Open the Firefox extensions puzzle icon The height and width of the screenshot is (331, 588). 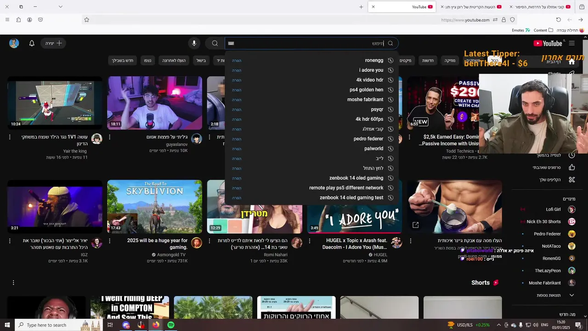coord(18,20)
